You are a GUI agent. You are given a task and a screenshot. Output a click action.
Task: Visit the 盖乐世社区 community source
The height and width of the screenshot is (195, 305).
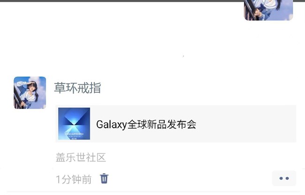pos(81,157)
